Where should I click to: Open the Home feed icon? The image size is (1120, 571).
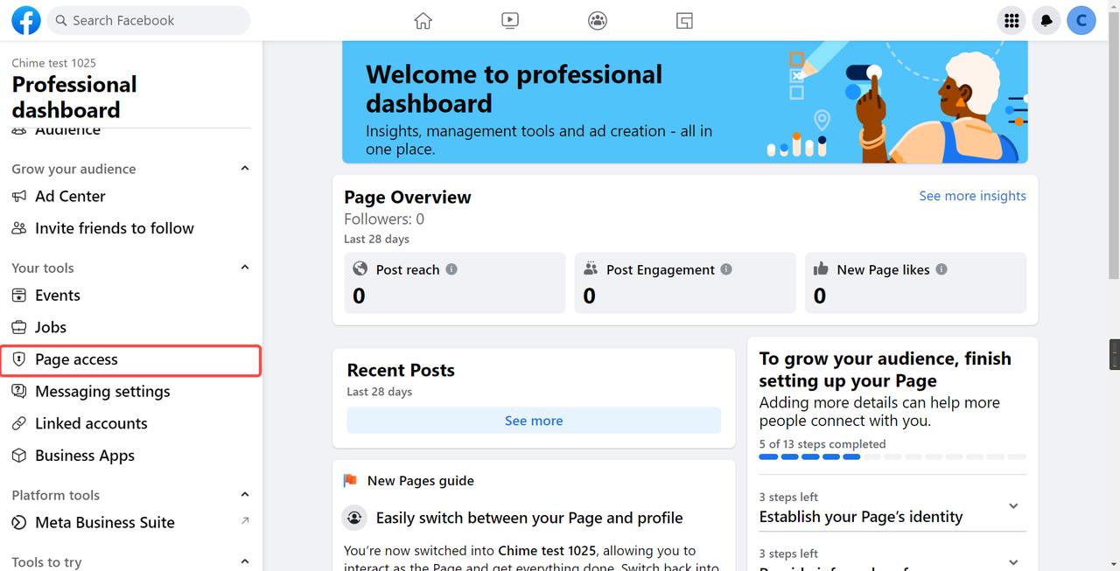click(423, 20)
